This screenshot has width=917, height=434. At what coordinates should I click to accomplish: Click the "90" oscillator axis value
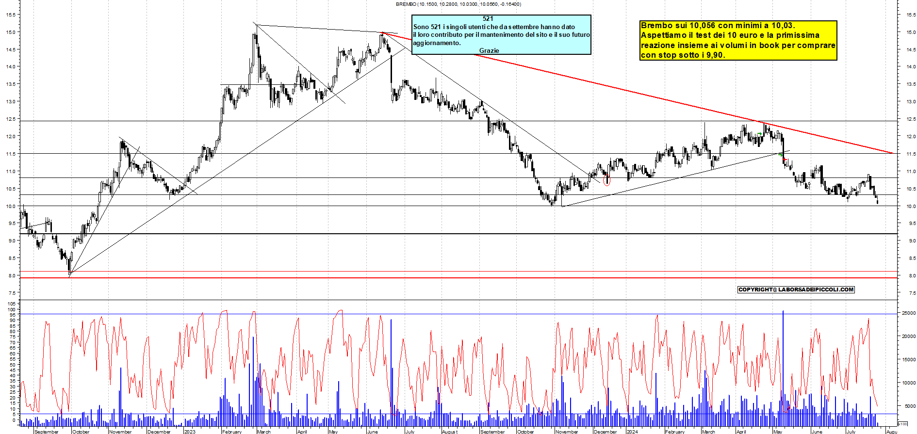[13, 321]
